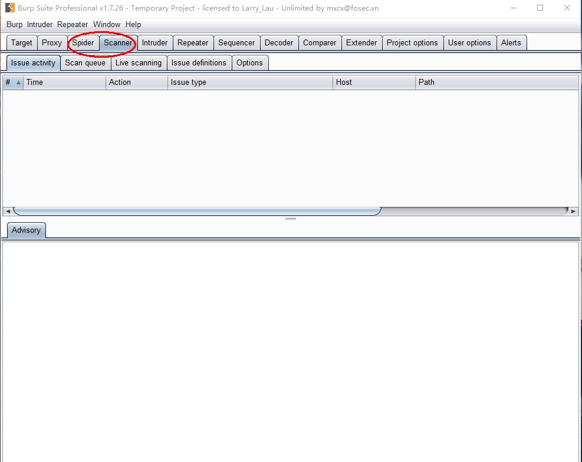Open the Repeater menu in the menu bar

click(x=73, y=25)
